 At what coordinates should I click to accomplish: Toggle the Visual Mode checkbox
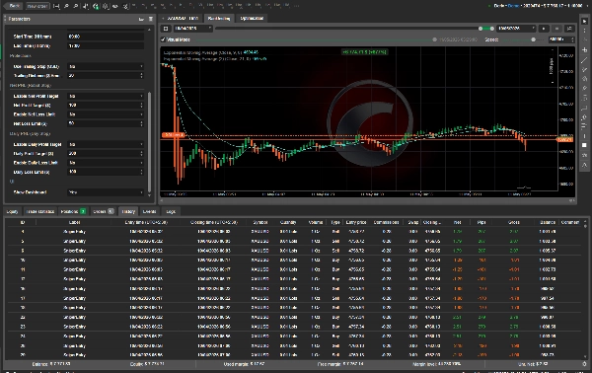tap(163, 39)
